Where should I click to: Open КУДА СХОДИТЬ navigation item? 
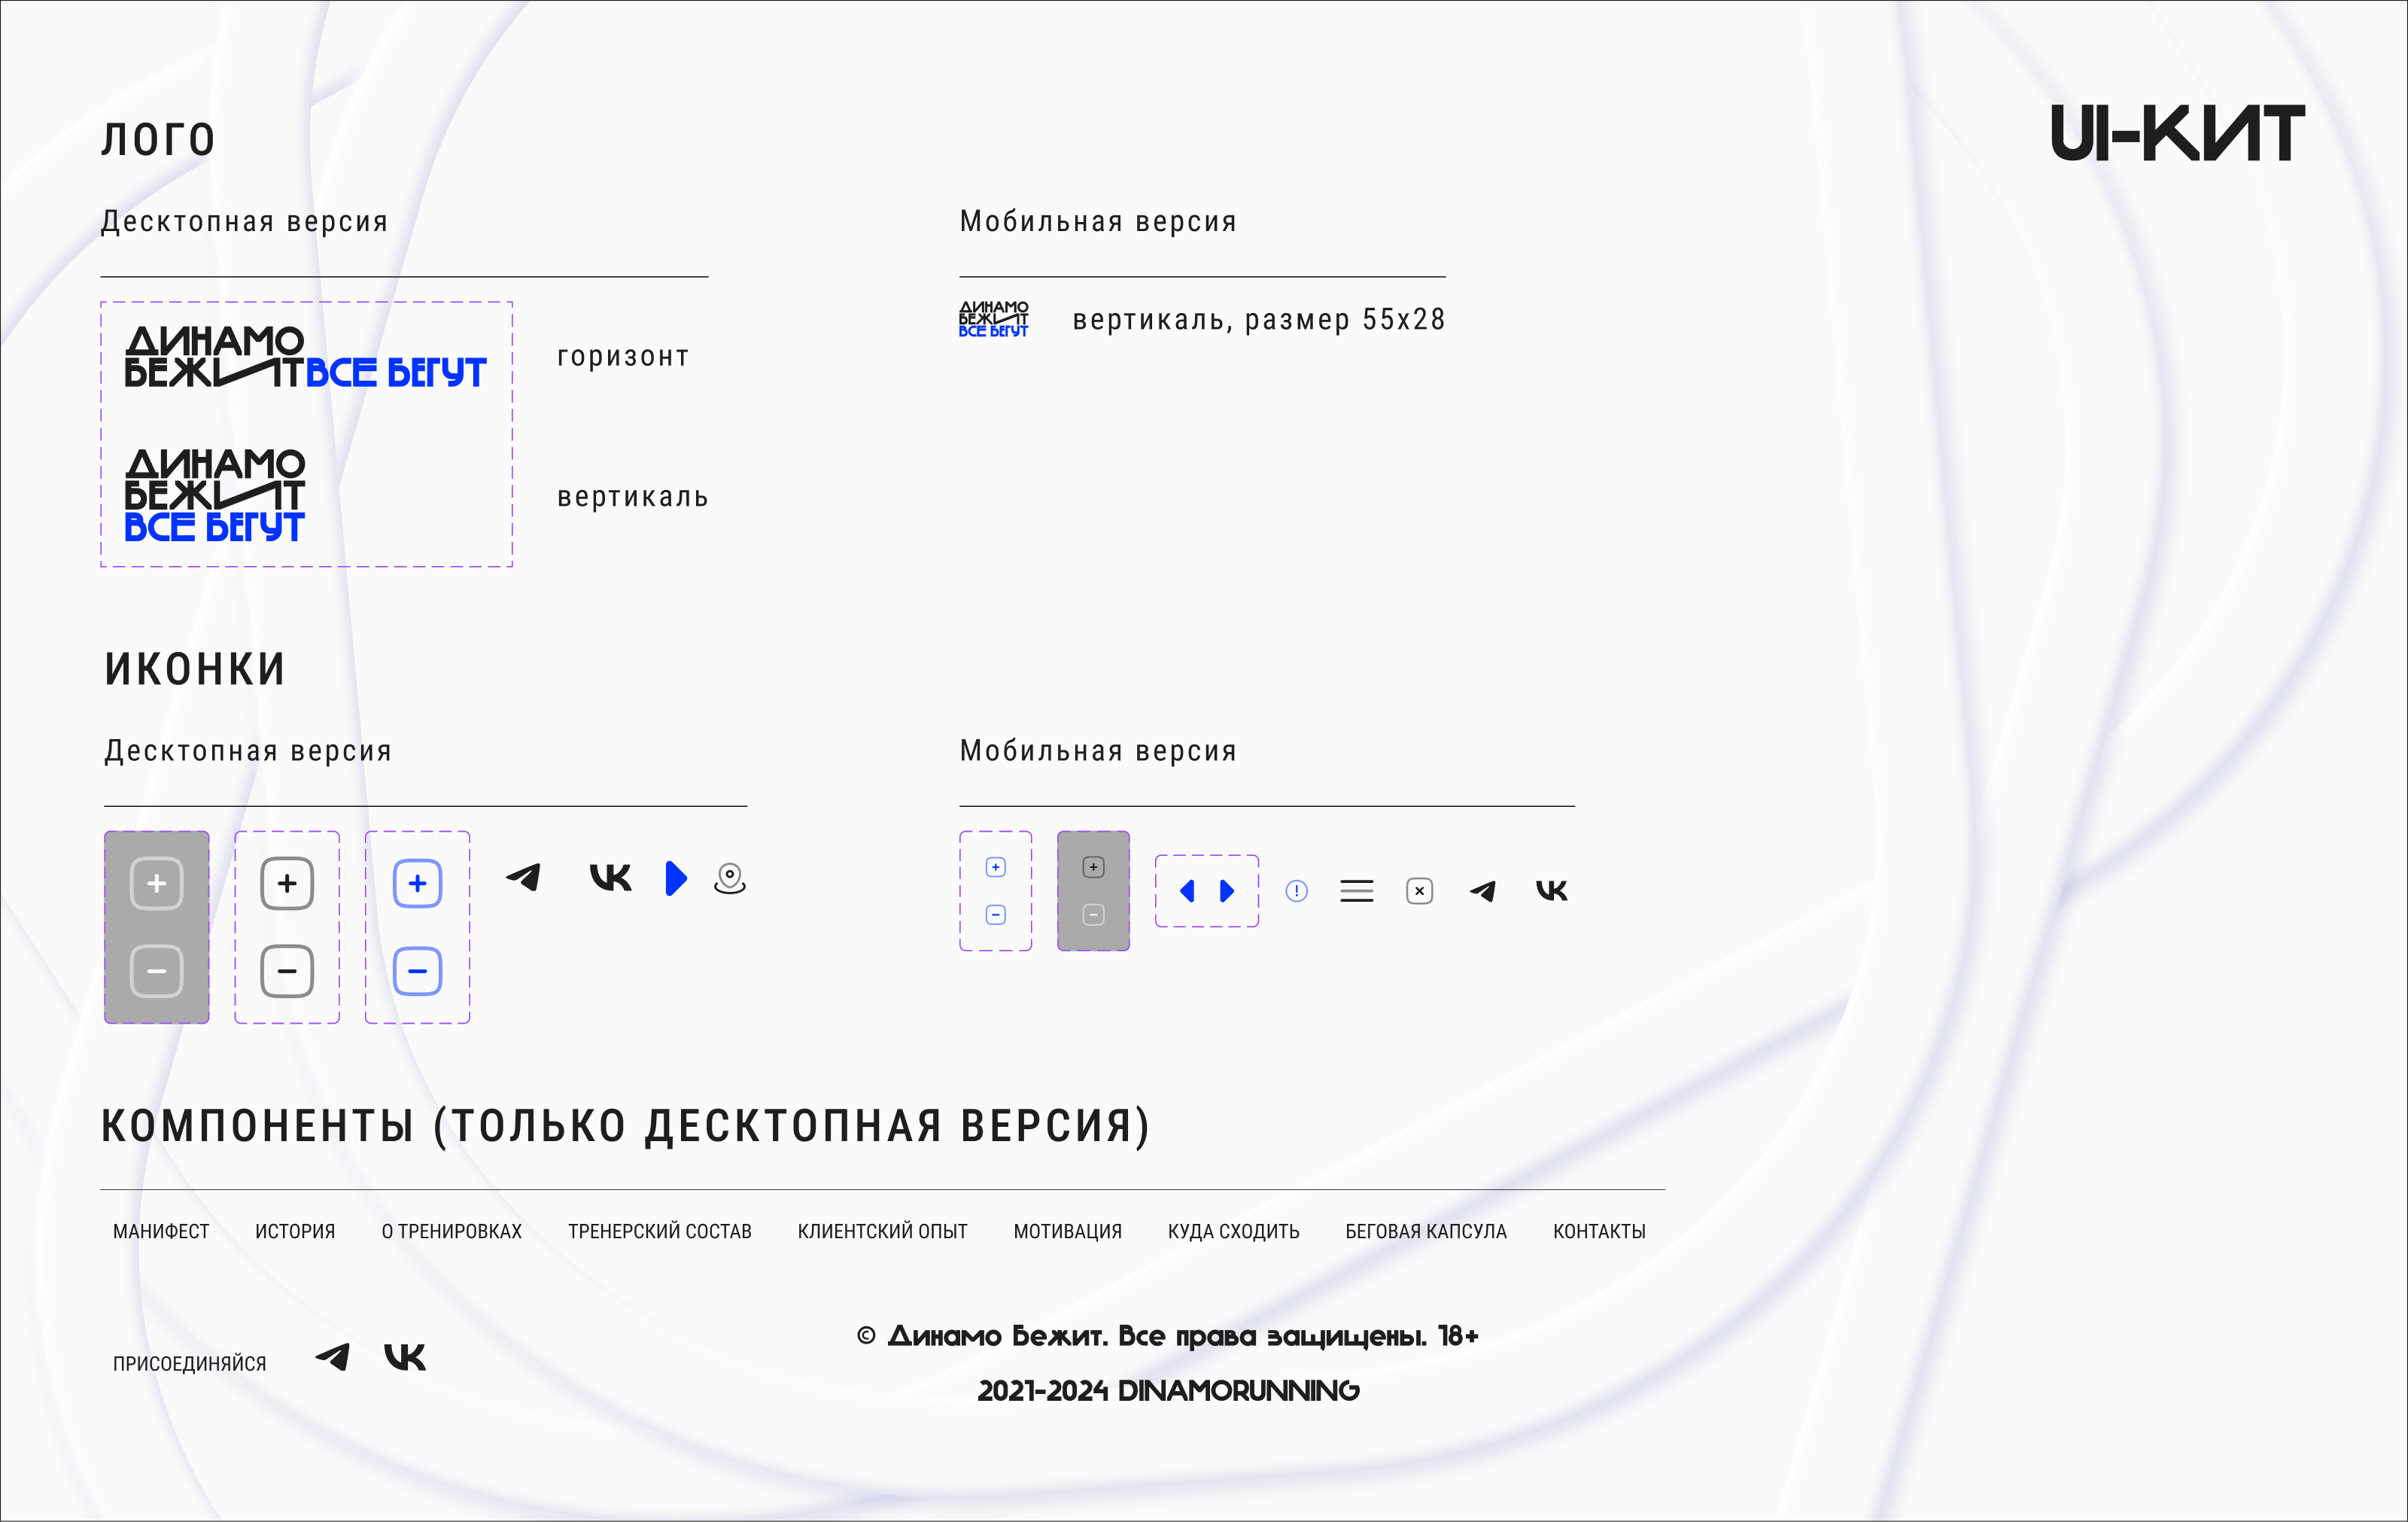point(1234,1231)
